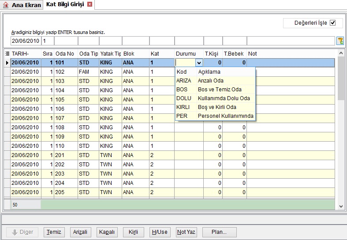The height and width of the screenshot is (240, 347).
Task: Click the Durumu column header
Action: [189, 53]
